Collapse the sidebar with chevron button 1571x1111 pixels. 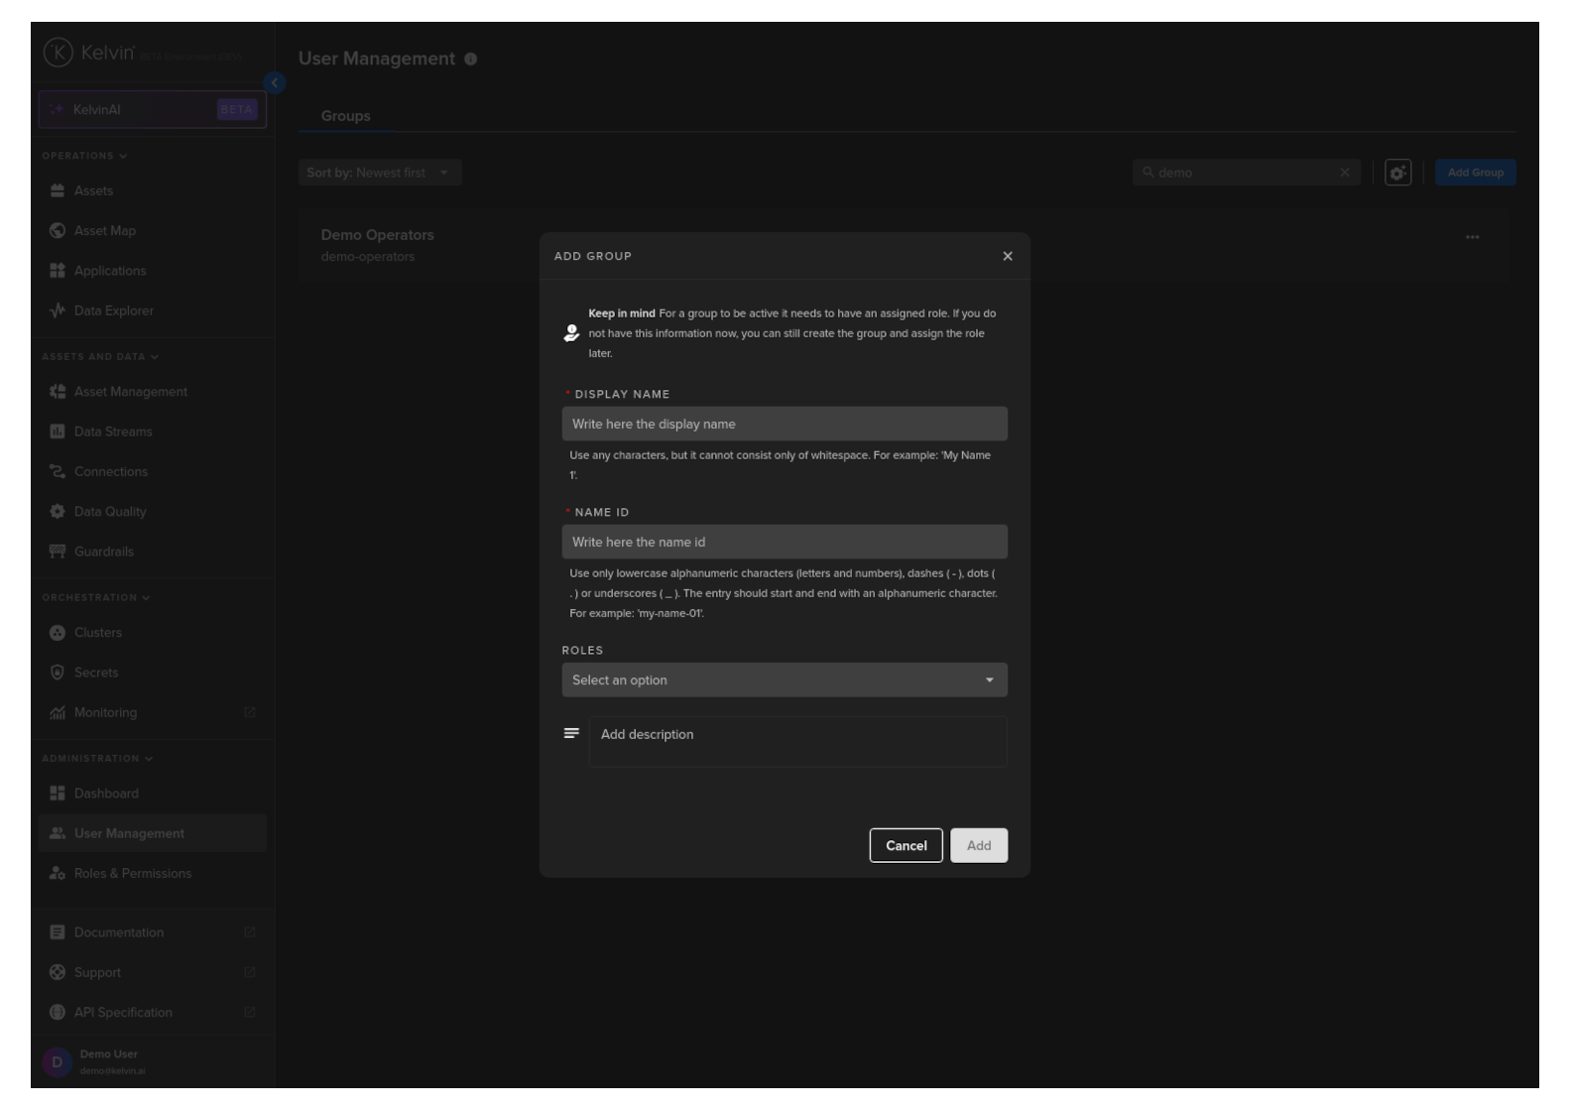pyautogui.click(x=275, y=83)
